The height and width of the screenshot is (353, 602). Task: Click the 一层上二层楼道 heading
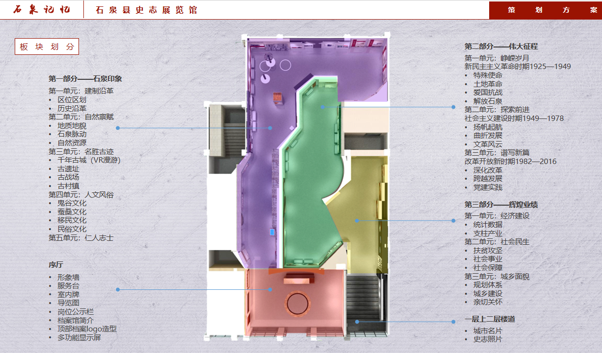pos(490,319)
